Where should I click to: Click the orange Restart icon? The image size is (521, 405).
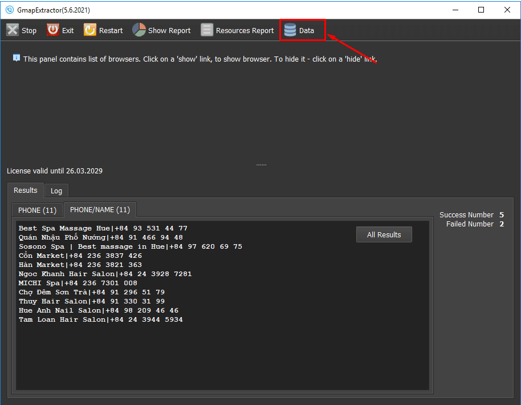click(x=89, y=30)
